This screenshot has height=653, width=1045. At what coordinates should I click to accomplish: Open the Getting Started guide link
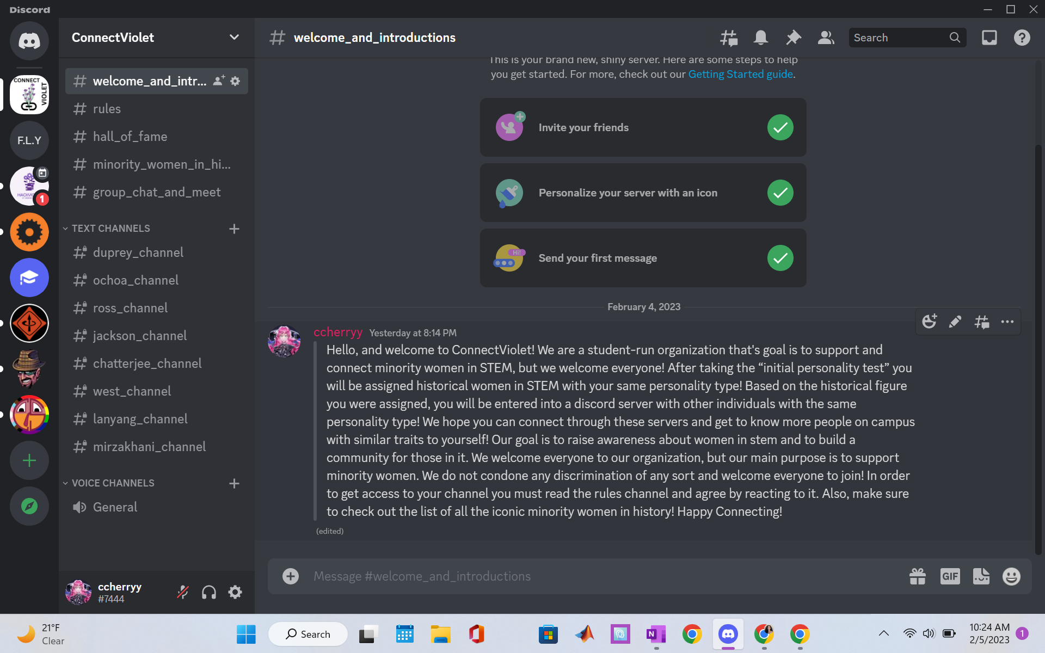tap(740, 74)
